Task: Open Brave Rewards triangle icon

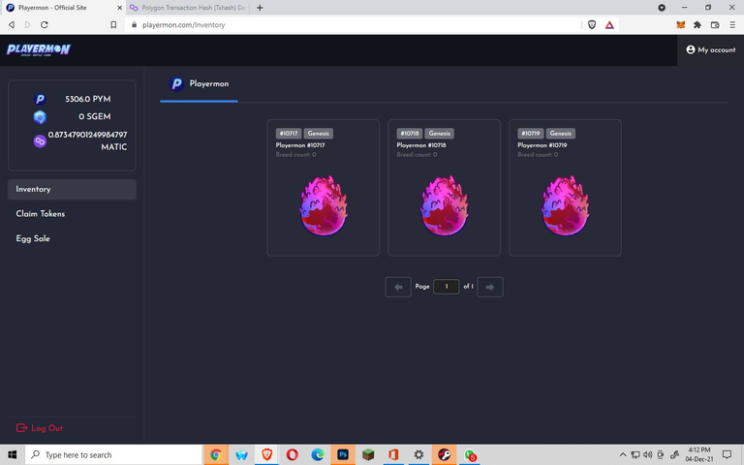Action: [609, 24]
